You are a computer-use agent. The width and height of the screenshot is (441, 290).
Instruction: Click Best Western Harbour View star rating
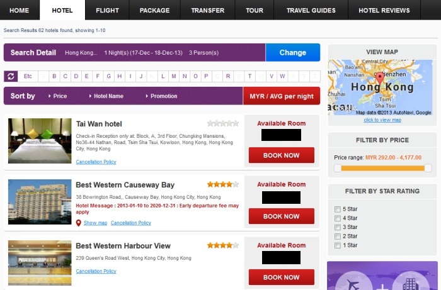pyautogui.click(x=223, y=245)
